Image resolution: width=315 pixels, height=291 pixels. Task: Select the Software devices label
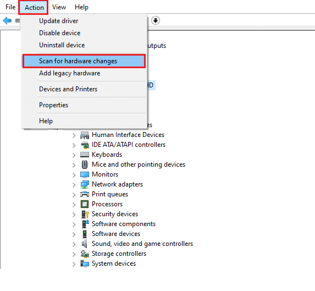[x=116, y=234]
